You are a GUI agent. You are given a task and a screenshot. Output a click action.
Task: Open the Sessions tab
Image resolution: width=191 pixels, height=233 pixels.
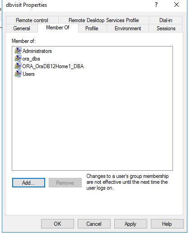(x=166, y=28)
